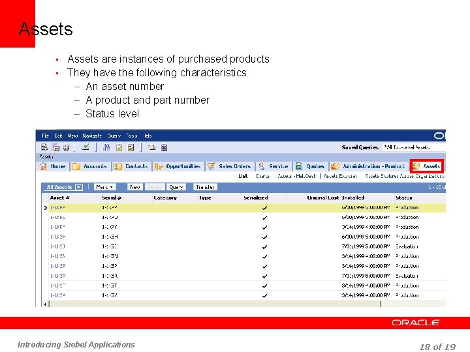Click the Transfer button

coord(205,187)
